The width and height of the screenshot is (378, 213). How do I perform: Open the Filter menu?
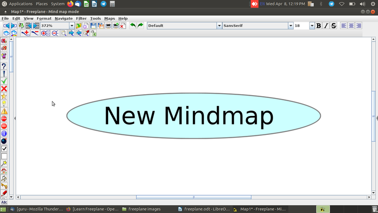coord(81,18)
